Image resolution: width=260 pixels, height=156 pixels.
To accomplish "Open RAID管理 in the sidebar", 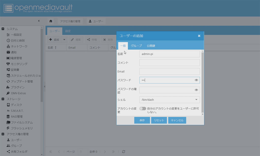I will pyautogui.click(x=17, y=116).
